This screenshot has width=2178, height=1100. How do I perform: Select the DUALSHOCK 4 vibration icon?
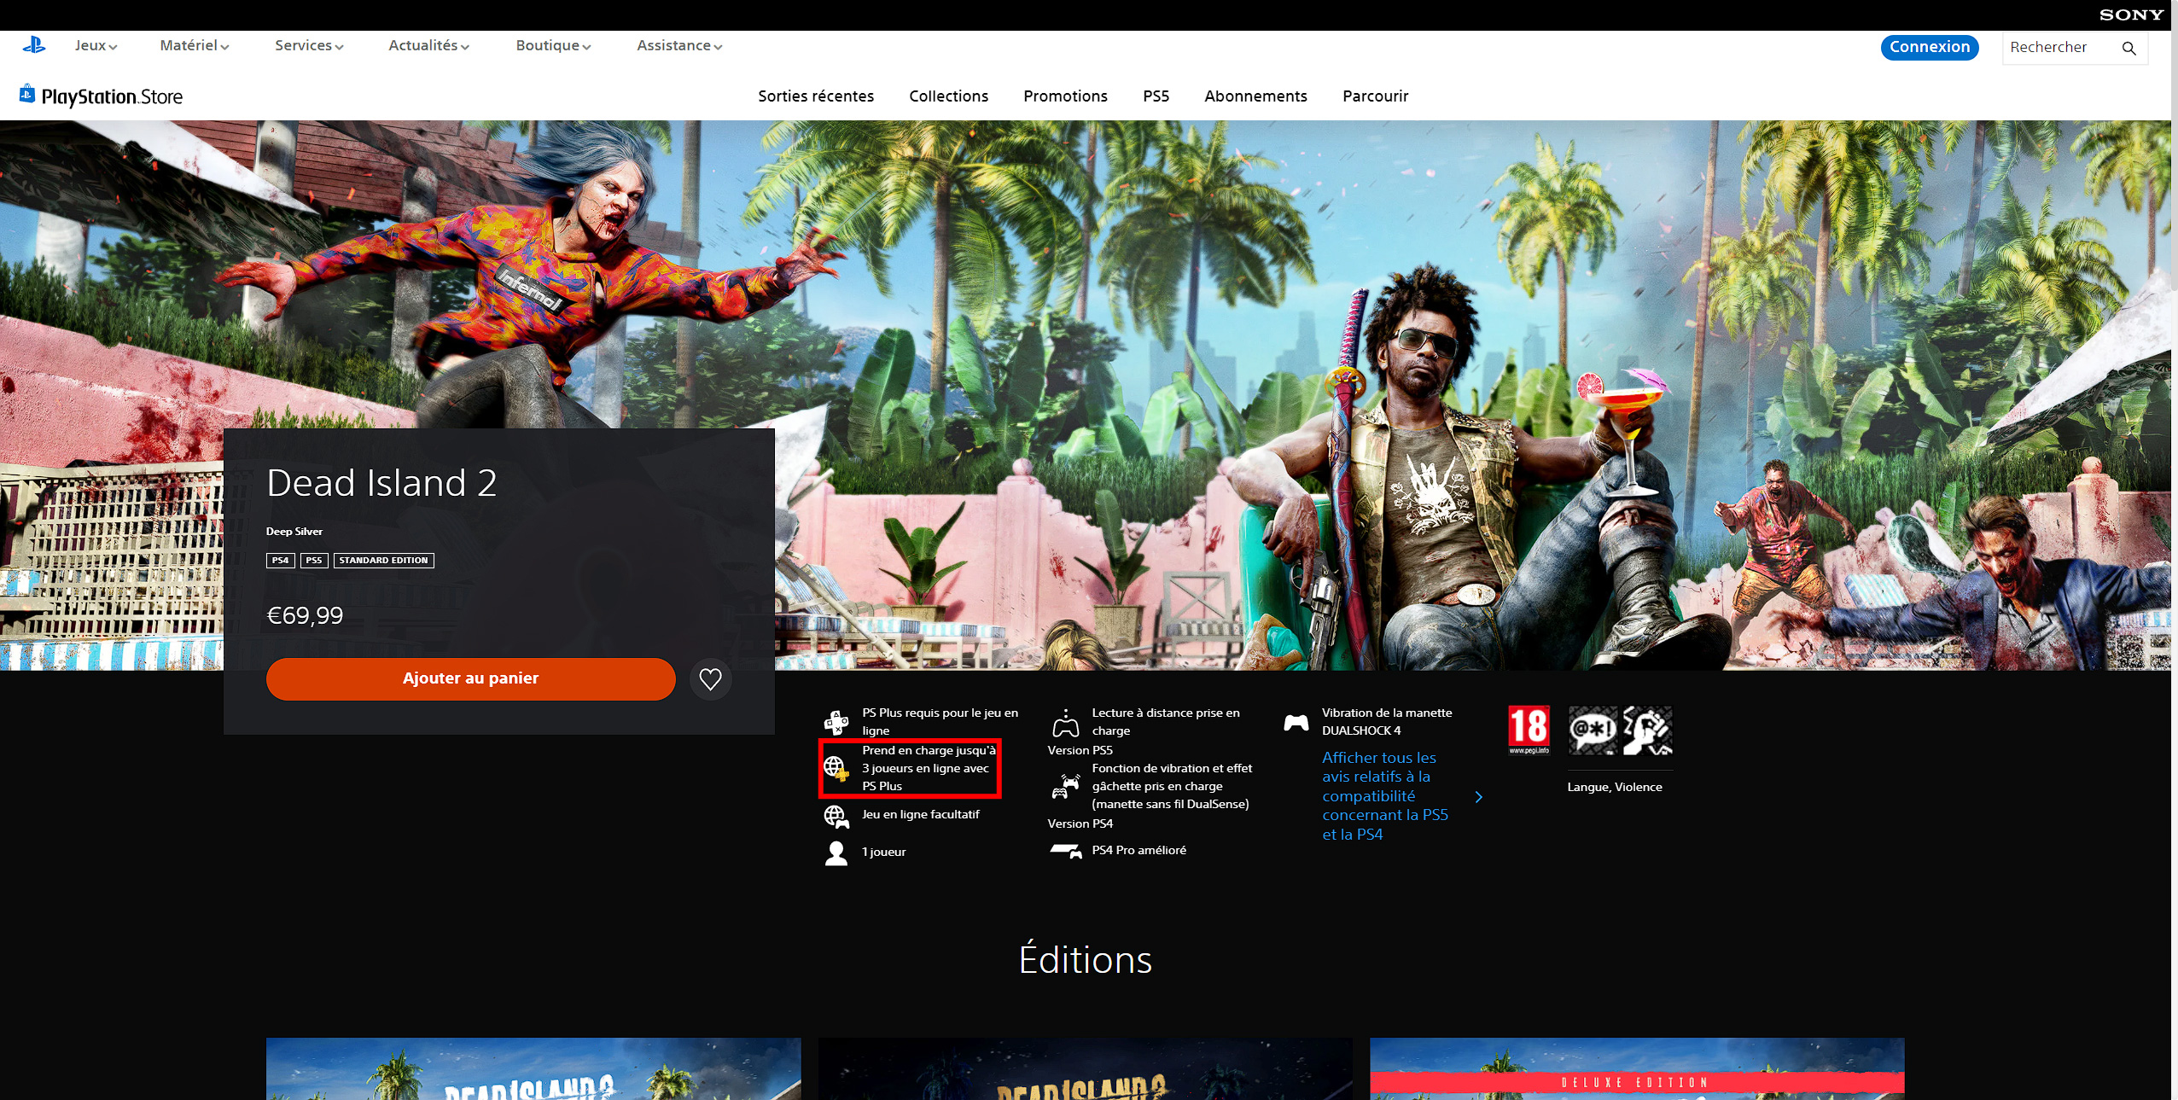click(x=1296, y=722)
